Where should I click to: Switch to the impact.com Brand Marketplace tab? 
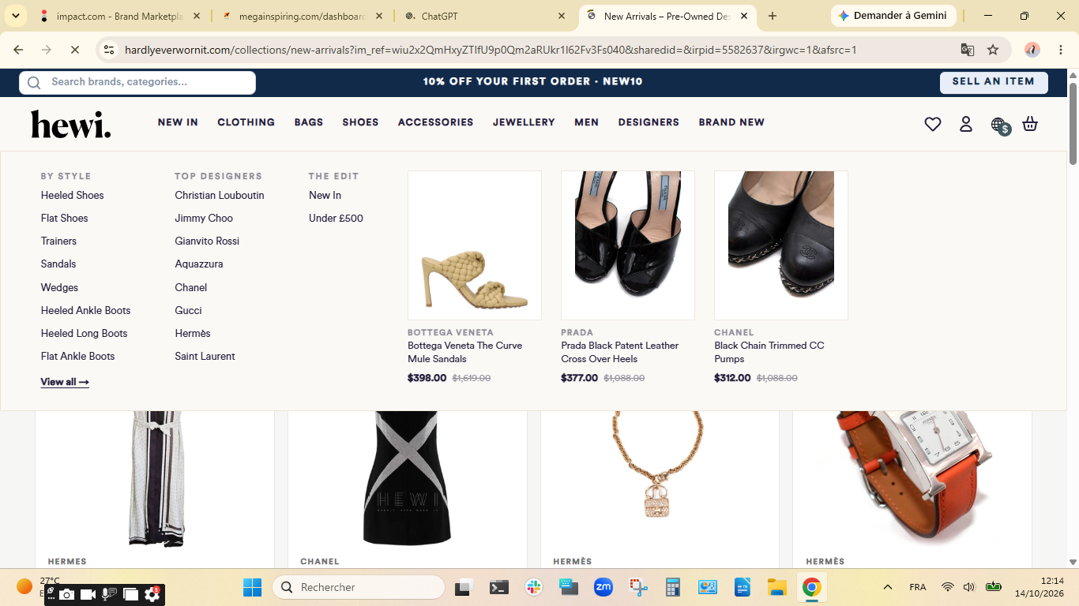tap(120, 16)
